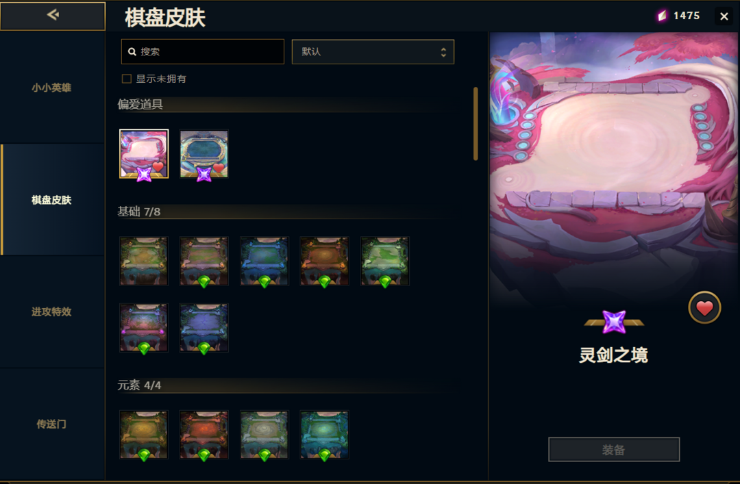This screenshot has width=740, height=484.
Task: Select the pink board in 基础 second row
Action: (144, 328)
